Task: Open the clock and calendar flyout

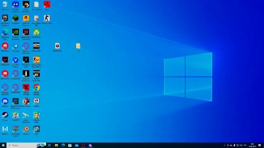Action: coord(252,145)
